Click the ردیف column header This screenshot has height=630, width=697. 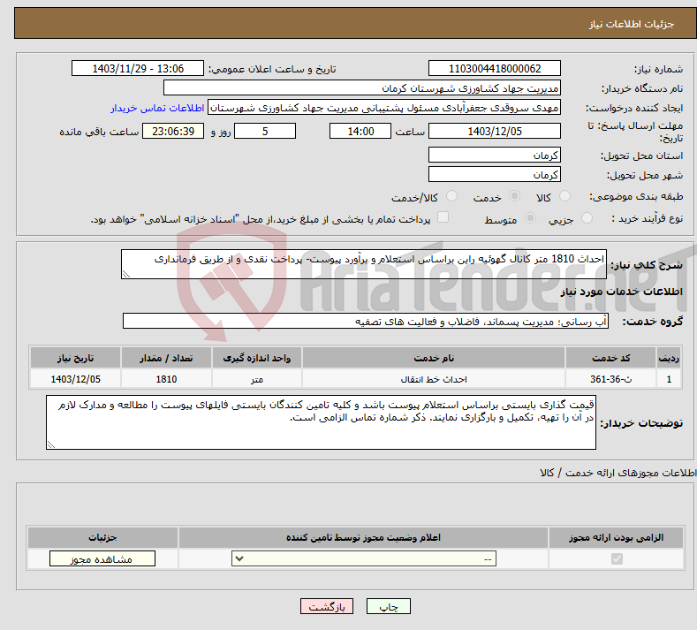[669, 358]
